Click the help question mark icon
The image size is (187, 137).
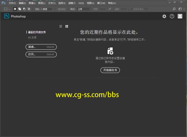(172, 16)
